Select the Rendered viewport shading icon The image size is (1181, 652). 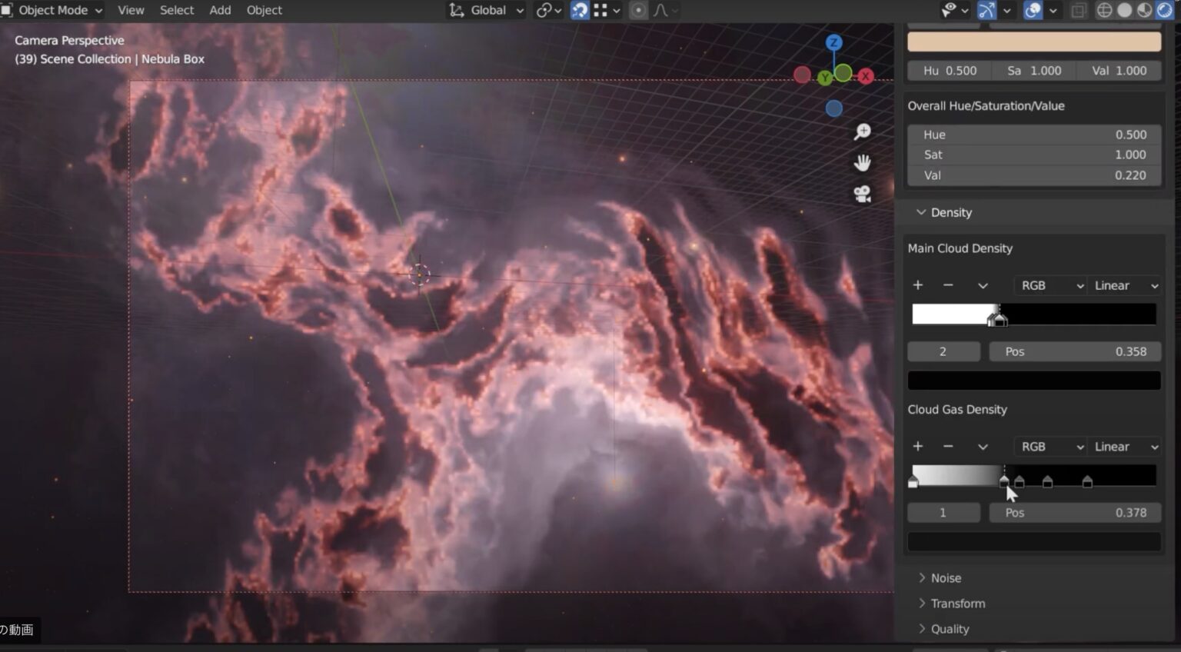pyautogui.click(x=1163, y=10)
